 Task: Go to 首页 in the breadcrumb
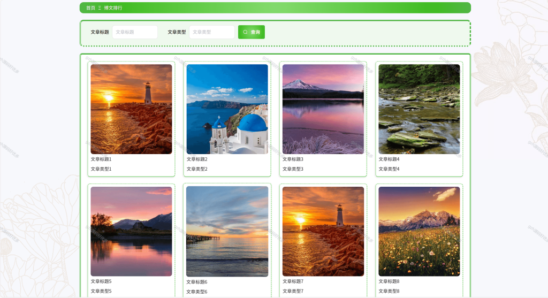[x=91, y=7]
